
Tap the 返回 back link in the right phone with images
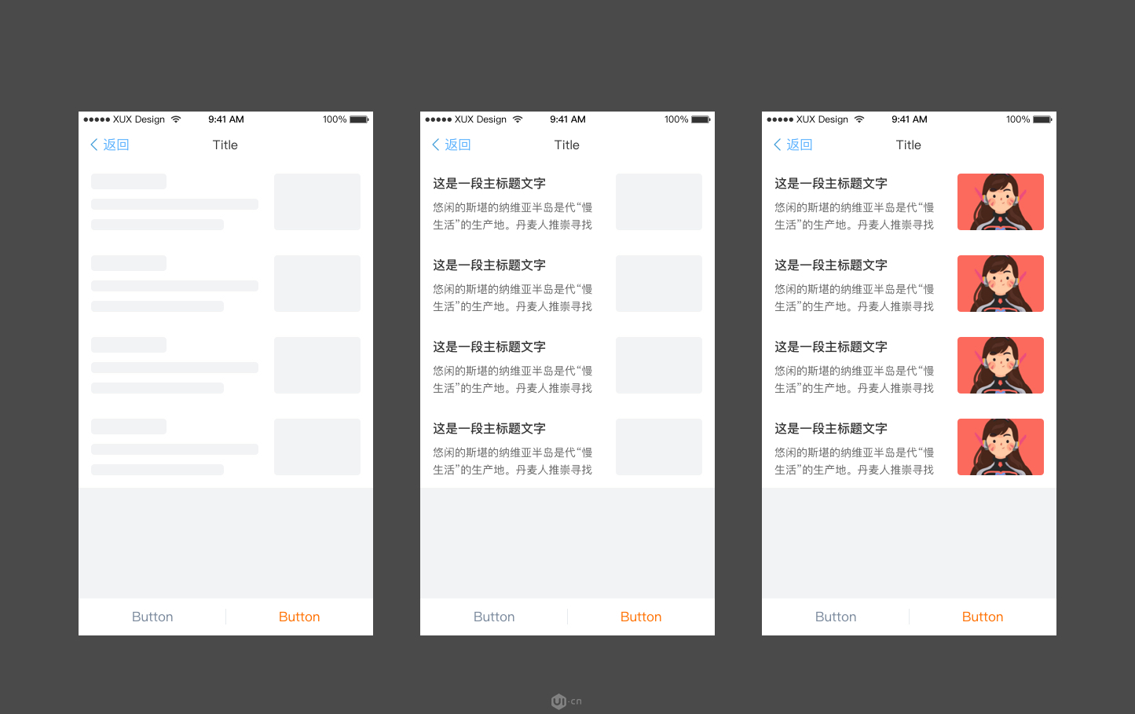793,145
